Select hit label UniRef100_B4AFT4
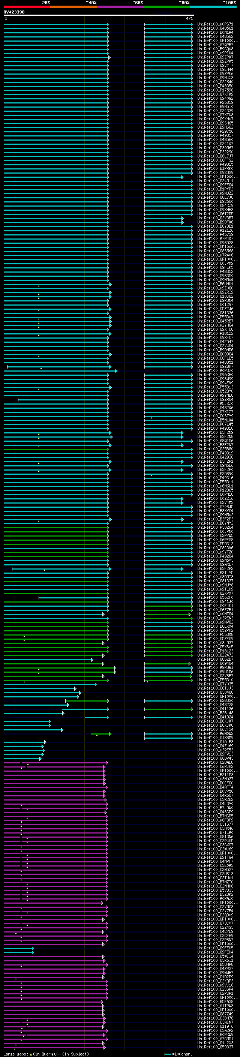The height and width of the screenshot is (1057, 240). pyautogui.click(x=215, y=787)
